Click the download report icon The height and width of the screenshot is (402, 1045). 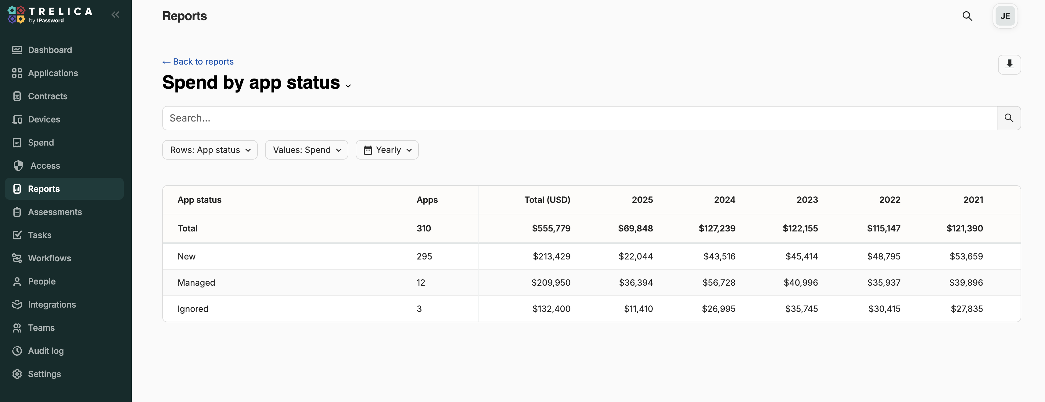coord(1009,64)
